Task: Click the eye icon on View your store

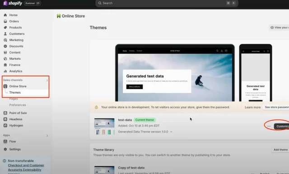Action: pos(272,28)
